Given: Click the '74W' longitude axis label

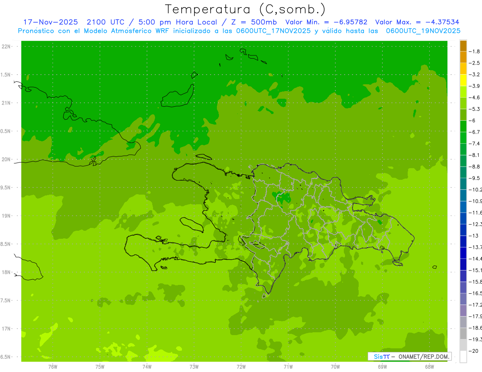Looking at the screenshot, I should 147,367.
